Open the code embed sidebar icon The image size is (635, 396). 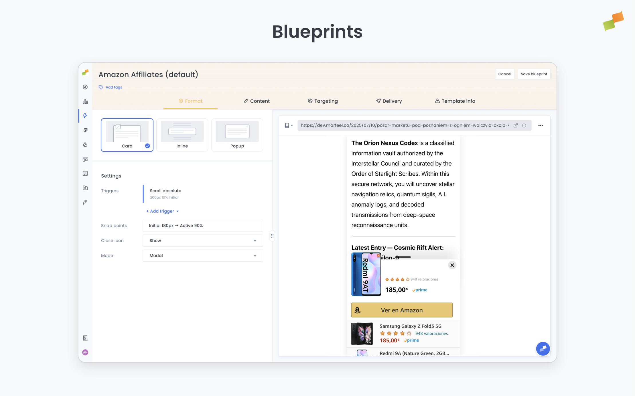tap(85, 173)
